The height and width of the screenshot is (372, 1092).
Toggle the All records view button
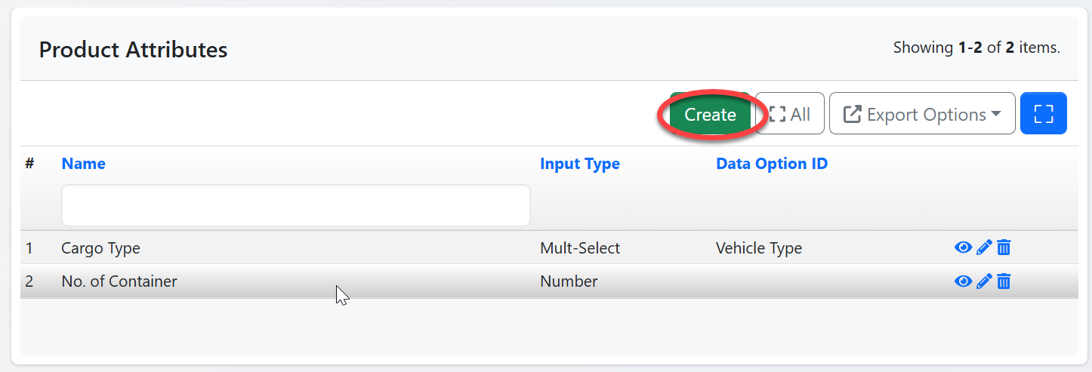coord(790,114)
